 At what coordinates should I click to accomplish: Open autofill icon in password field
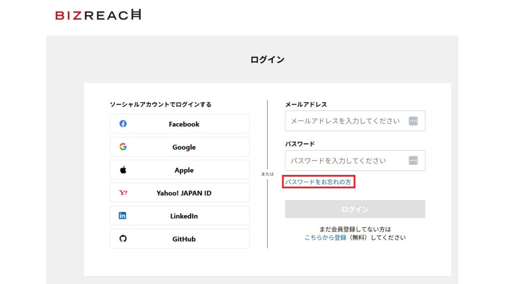[413, 160]
